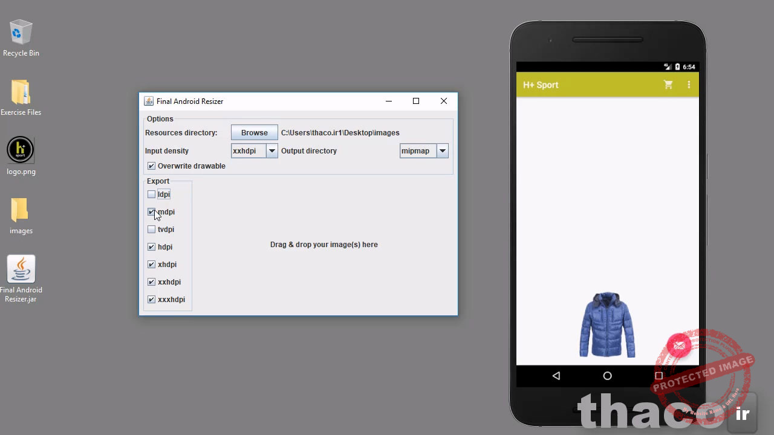Enable the tvdpi export checkbox

point(151,229)
